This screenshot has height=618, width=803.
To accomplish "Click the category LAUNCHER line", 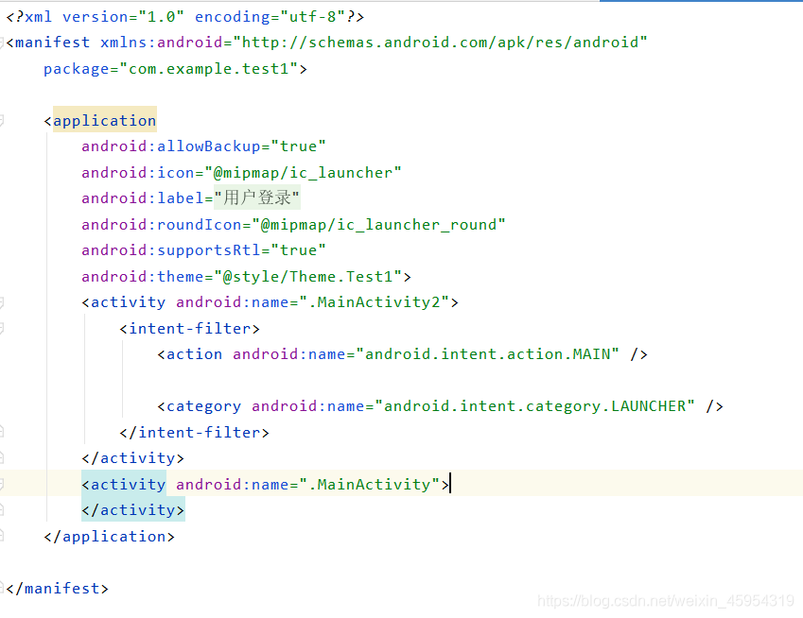I will coord(441,406).
